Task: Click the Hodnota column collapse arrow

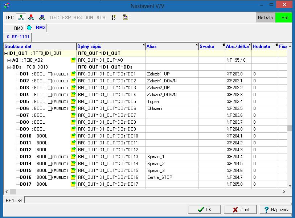Action: (276, 45)
